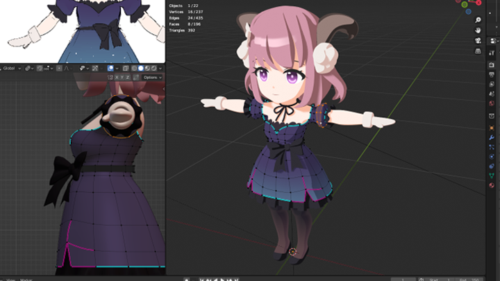This screenshot has height=281, width=500.
Task: Open the snapping options dropdown
Action: (49, 68)
